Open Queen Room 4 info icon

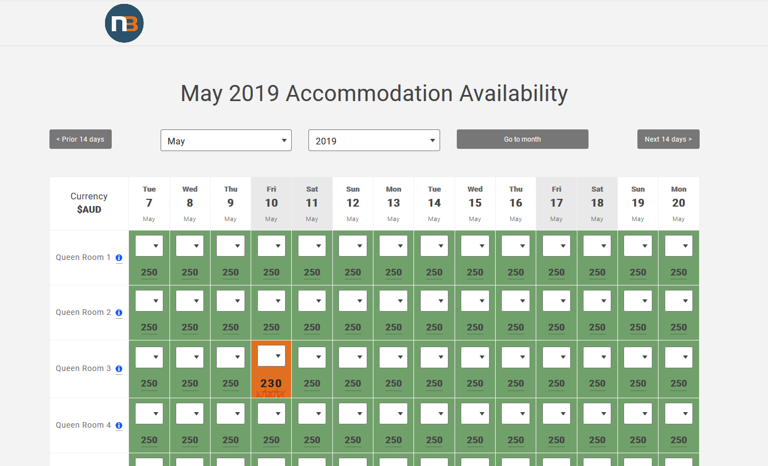click(119, 425)
